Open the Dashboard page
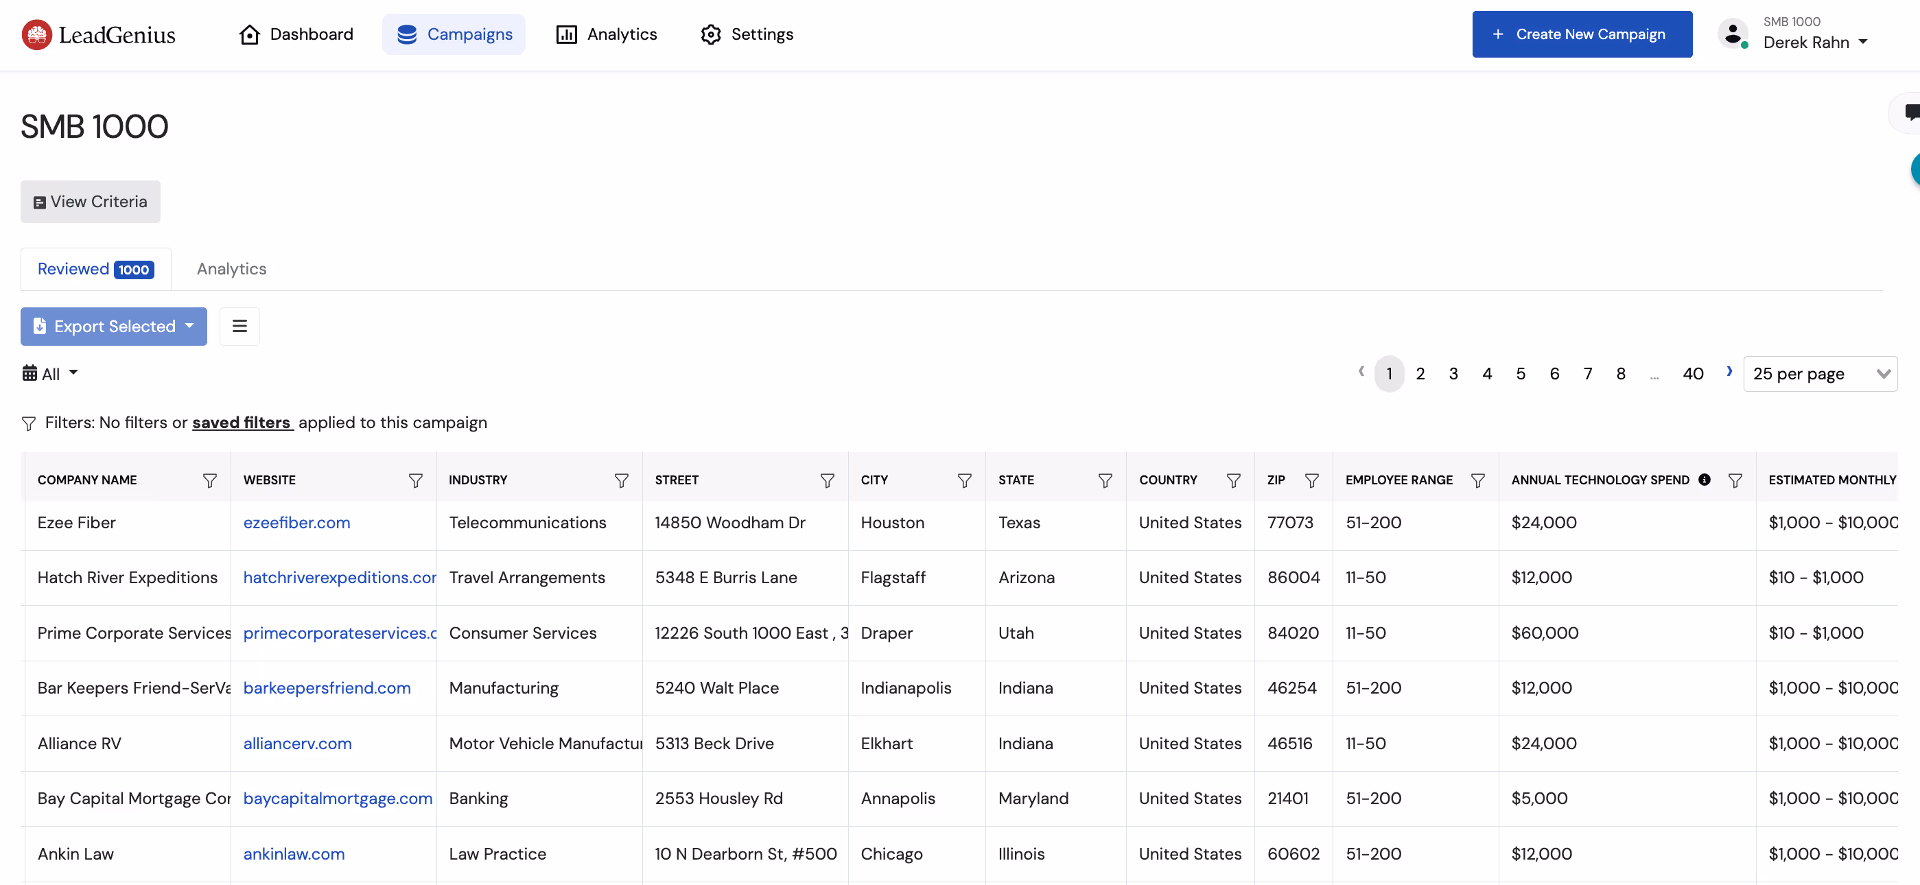 pos(296,34)
